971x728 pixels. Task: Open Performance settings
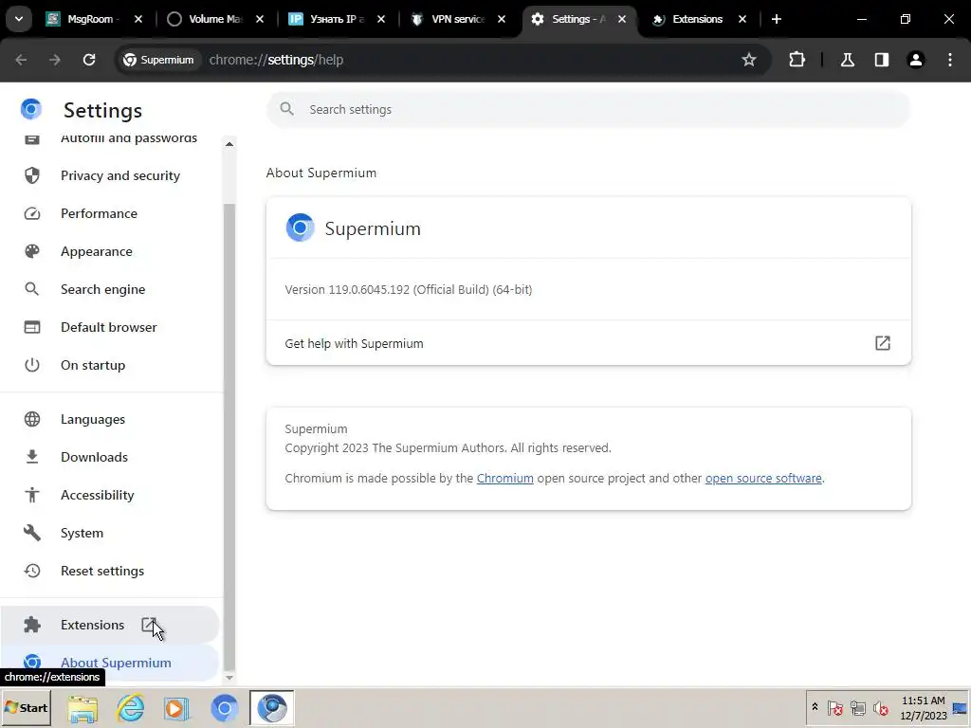pos(110,213)
